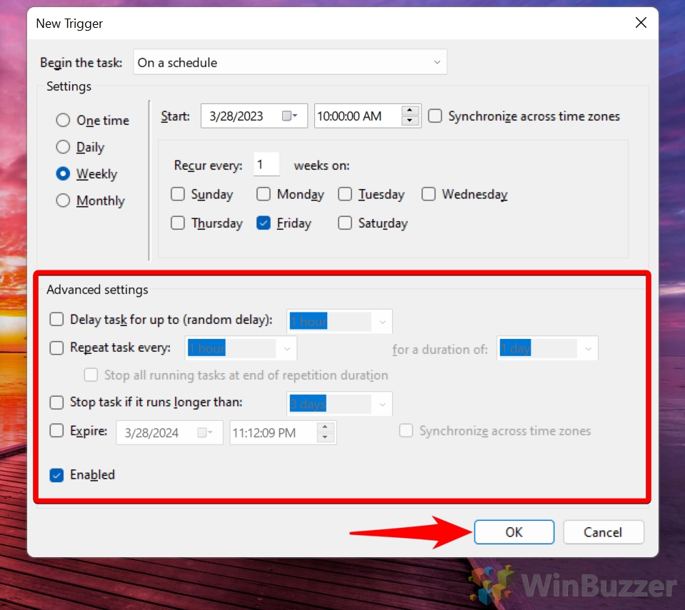Screen dimensions: 685x610
Task: Enable 'Synchronize across time zones' near Start
Action: pos(435,116)
